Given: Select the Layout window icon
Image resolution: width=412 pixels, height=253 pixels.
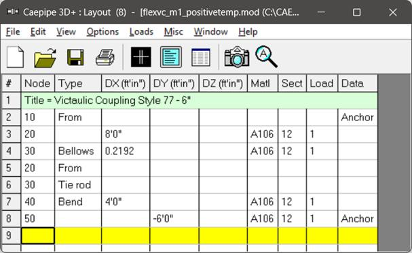Looking at the screenshot, I should coord(171,57).
